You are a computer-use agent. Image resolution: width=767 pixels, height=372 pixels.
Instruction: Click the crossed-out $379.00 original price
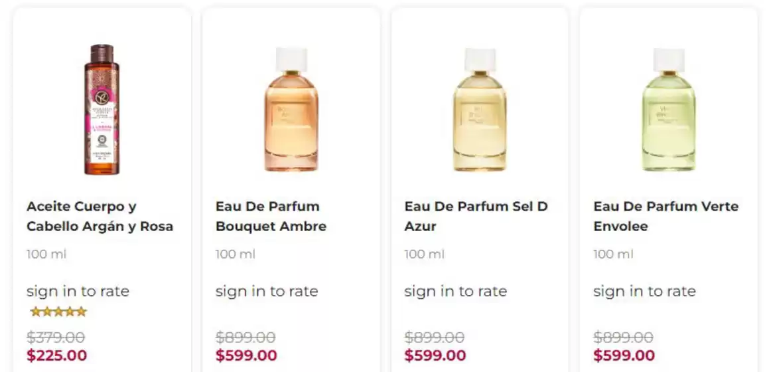(56, 337)
